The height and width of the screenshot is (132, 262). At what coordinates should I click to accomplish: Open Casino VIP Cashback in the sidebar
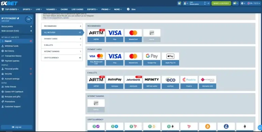[x=17, y=92]
